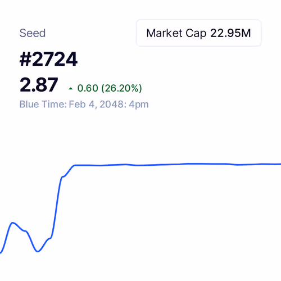The image size is (281, 281).
Task: Click the left start of the chart line
Action: 1,253
